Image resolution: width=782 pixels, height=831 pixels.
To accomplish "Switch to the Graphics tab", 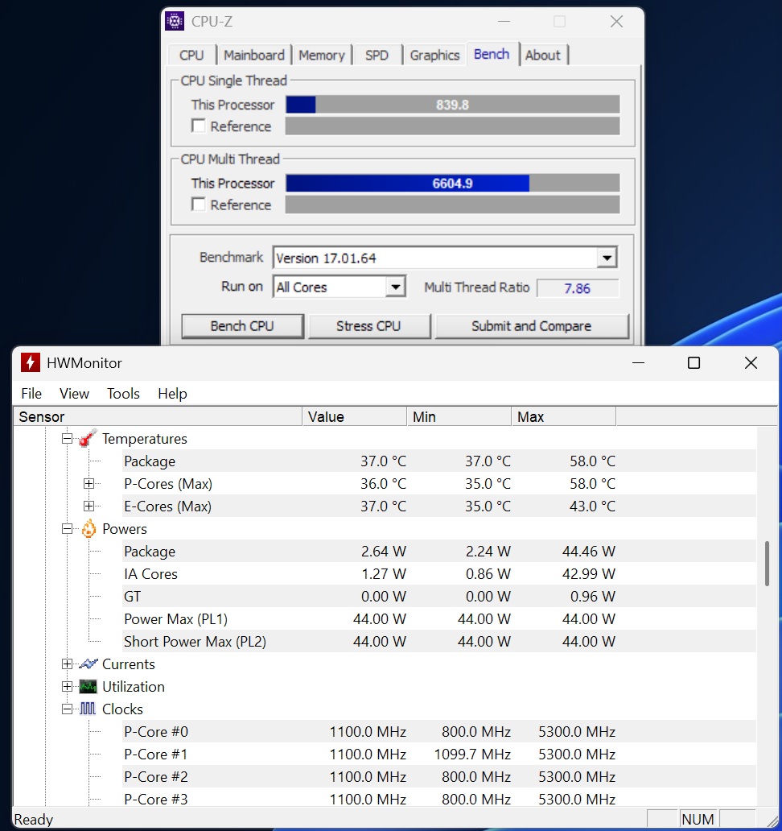I will click(x=434, y=55).
